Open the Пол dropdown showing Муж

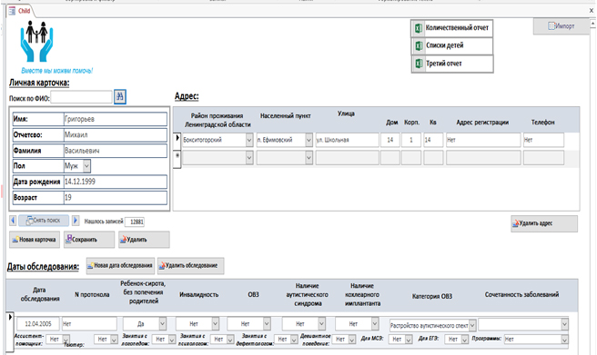(x=86, y=166)
